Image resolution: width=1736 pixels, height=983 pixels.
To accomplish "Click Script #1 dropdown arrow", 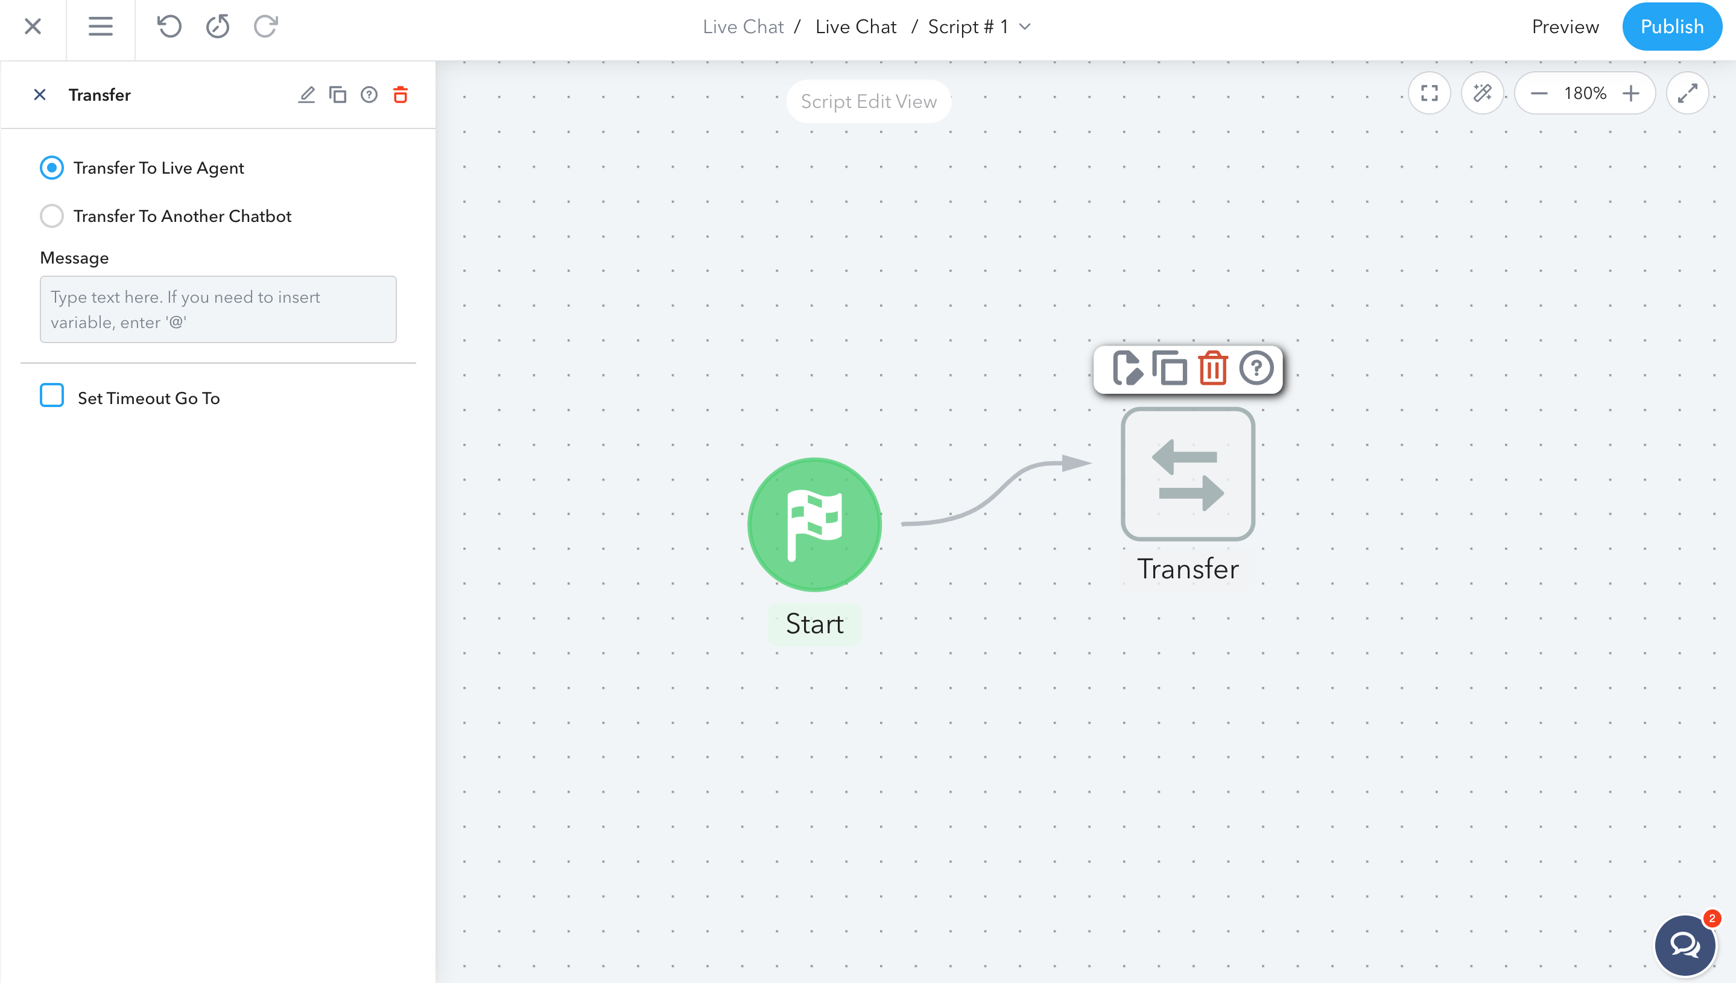I will (1033, 26).
